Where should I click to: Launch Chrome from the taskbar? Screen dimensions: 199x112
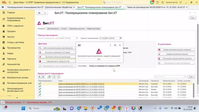119,108
